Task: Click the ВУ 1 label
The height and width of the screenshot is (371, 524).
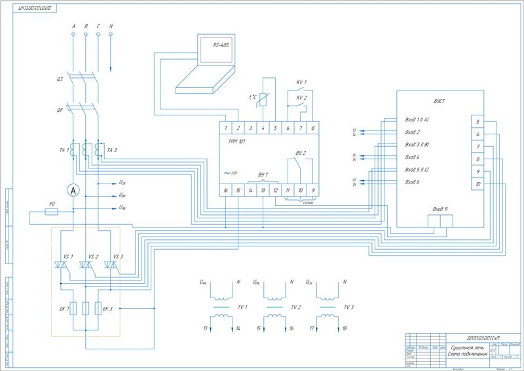Action: point(263,174)
